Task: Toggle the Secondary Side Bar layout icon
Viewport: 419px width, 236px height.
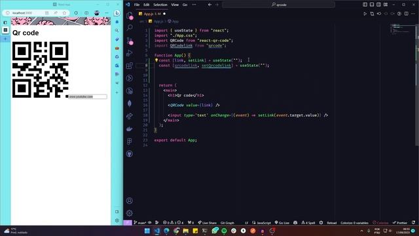Action: point(378,5)
